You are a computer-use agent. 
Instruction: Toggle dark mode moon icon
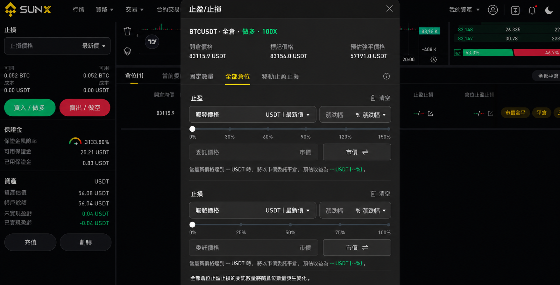coord(549,10)
